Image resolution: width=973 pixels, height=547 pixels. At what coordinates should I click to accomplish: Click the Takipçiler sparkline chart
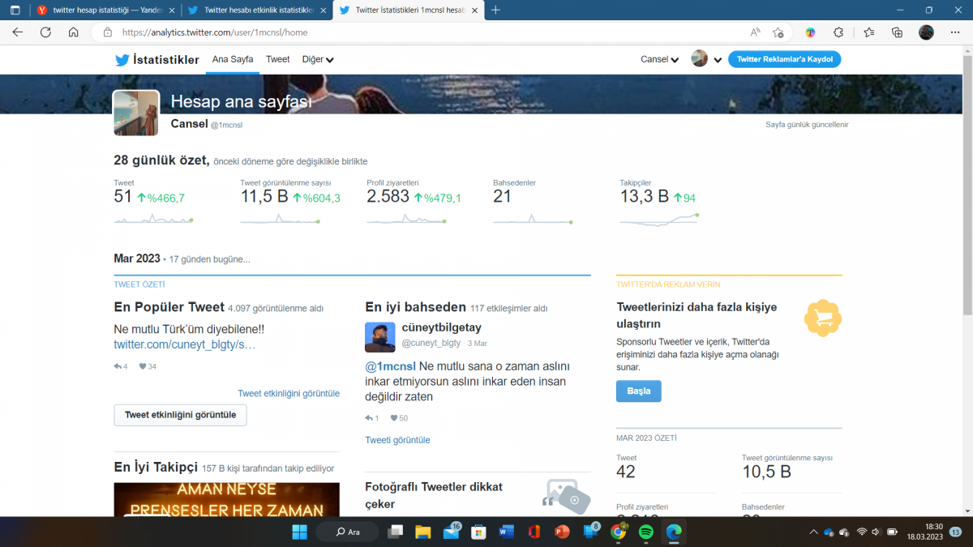659,219
